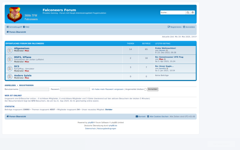This screenshot has height=150, width=240.
Task: Click the MSFS, XPlane forum folder icon
Action: [x=10, y=59]
